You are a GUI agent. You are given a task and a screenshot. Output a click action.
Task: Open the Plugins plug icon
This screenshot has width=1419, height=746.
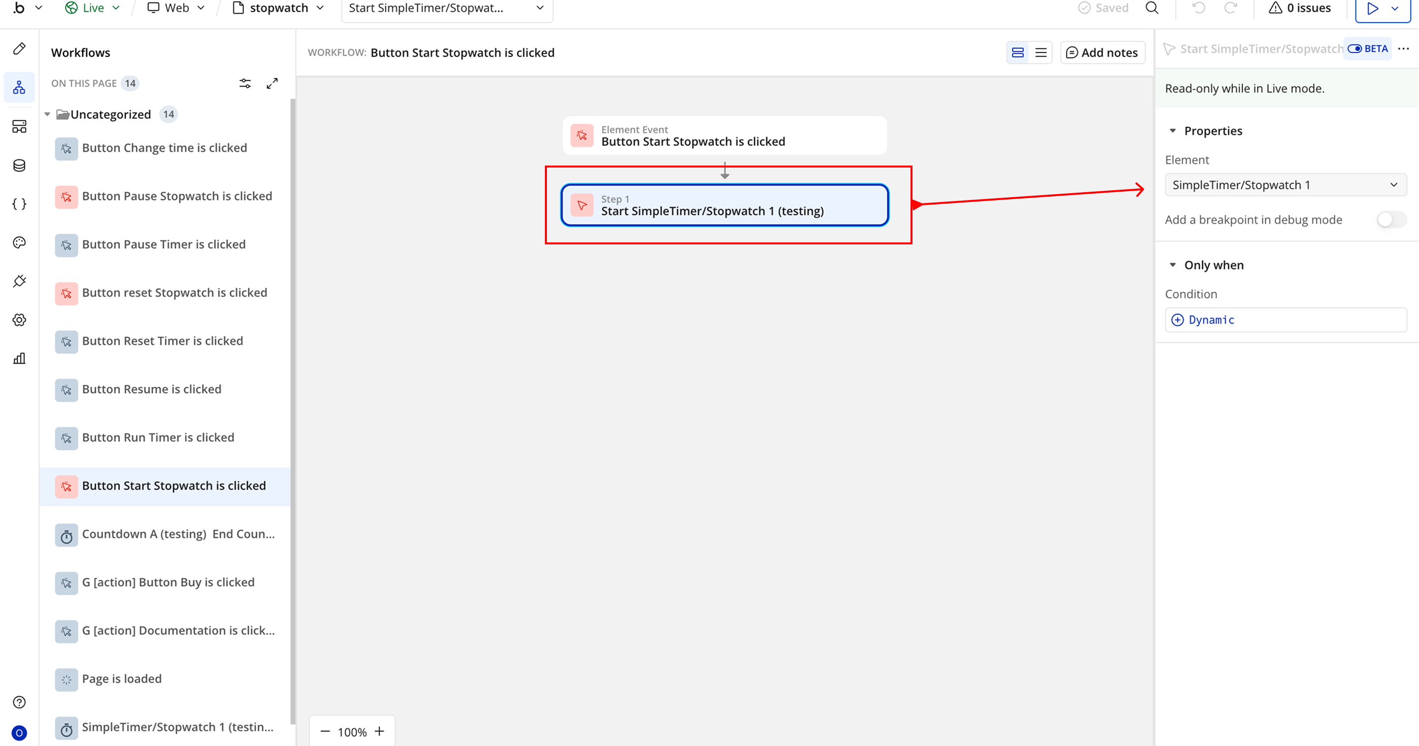[x=19, y=281]
